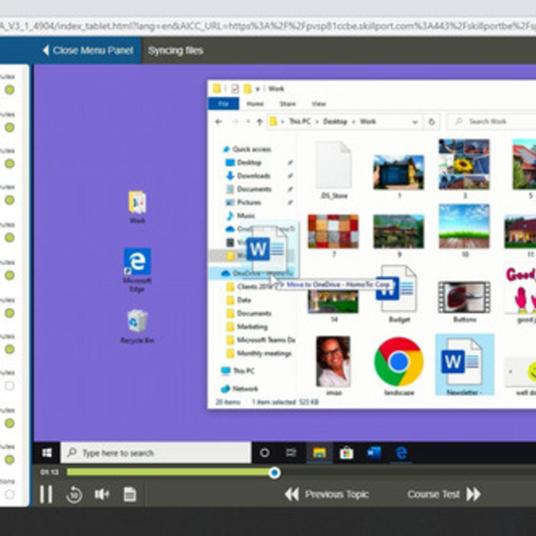Open the Home ribbon tab
This screenshot has width=536, height=536.
pos(255,104)
